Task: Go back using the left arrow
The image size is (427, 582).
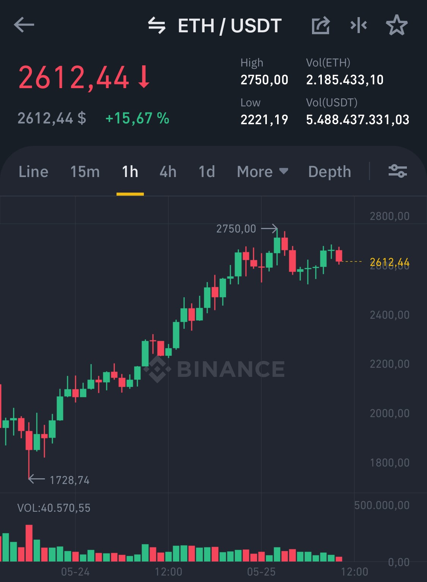Action: (x=24, y=25)
